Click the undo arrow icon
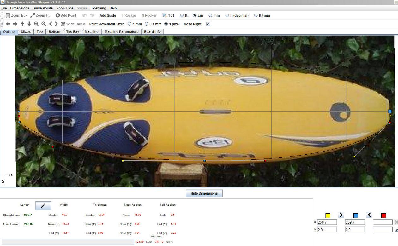 tap(84, 15)
